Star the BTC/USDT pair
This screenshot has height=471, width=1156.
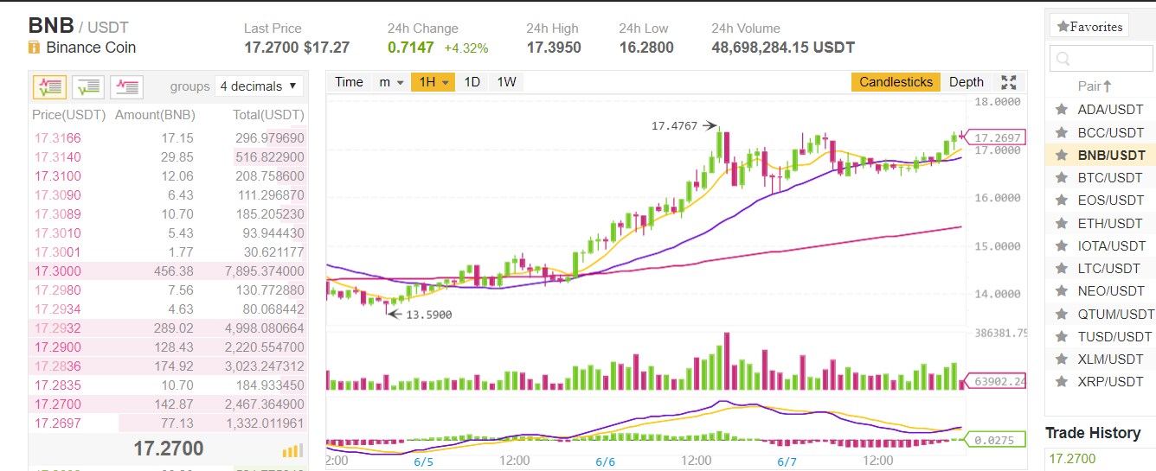(1061, 178)
